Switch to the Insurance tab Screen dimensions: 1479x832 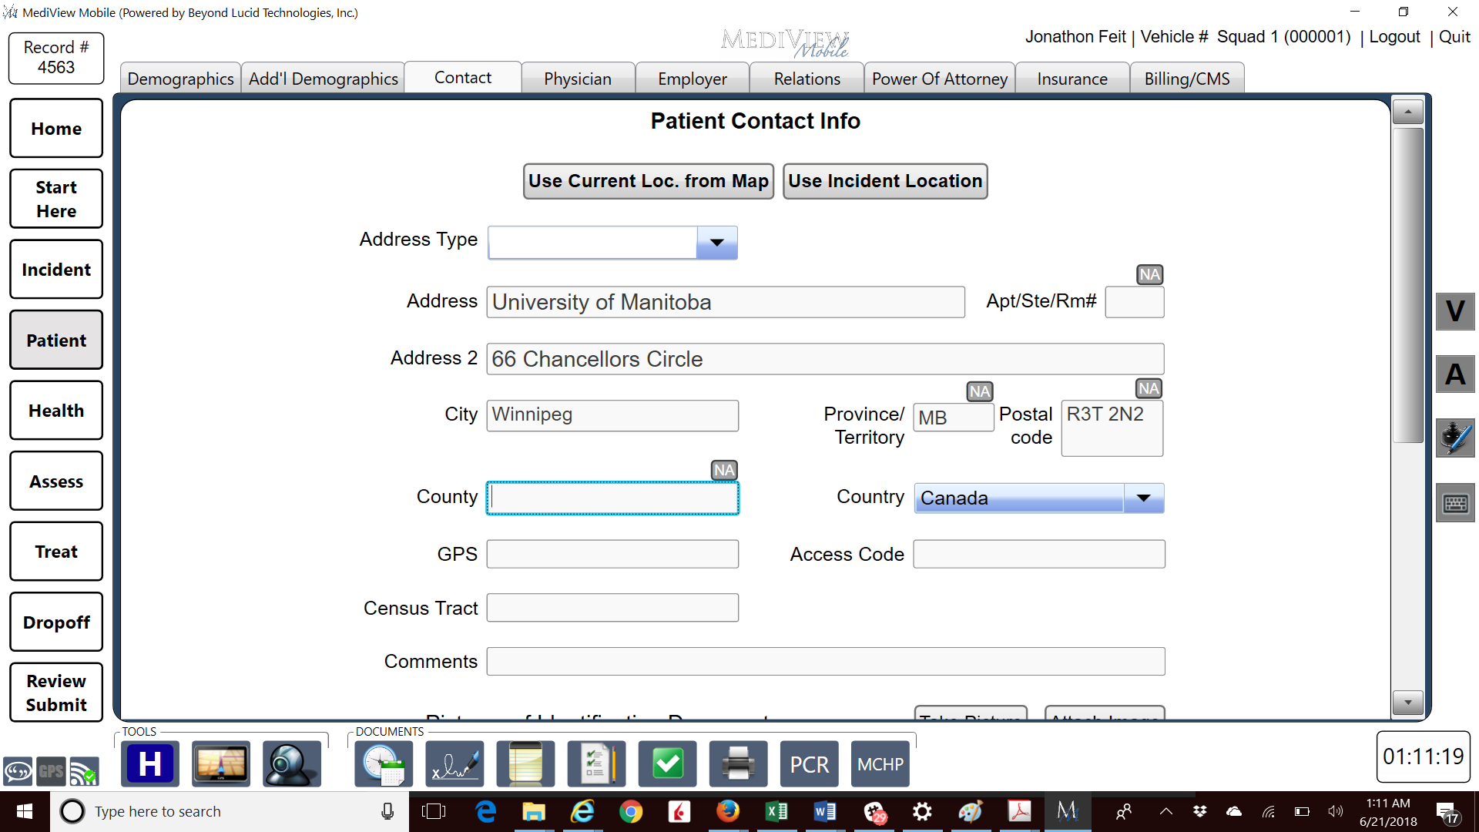click(x=1072, y=79)
